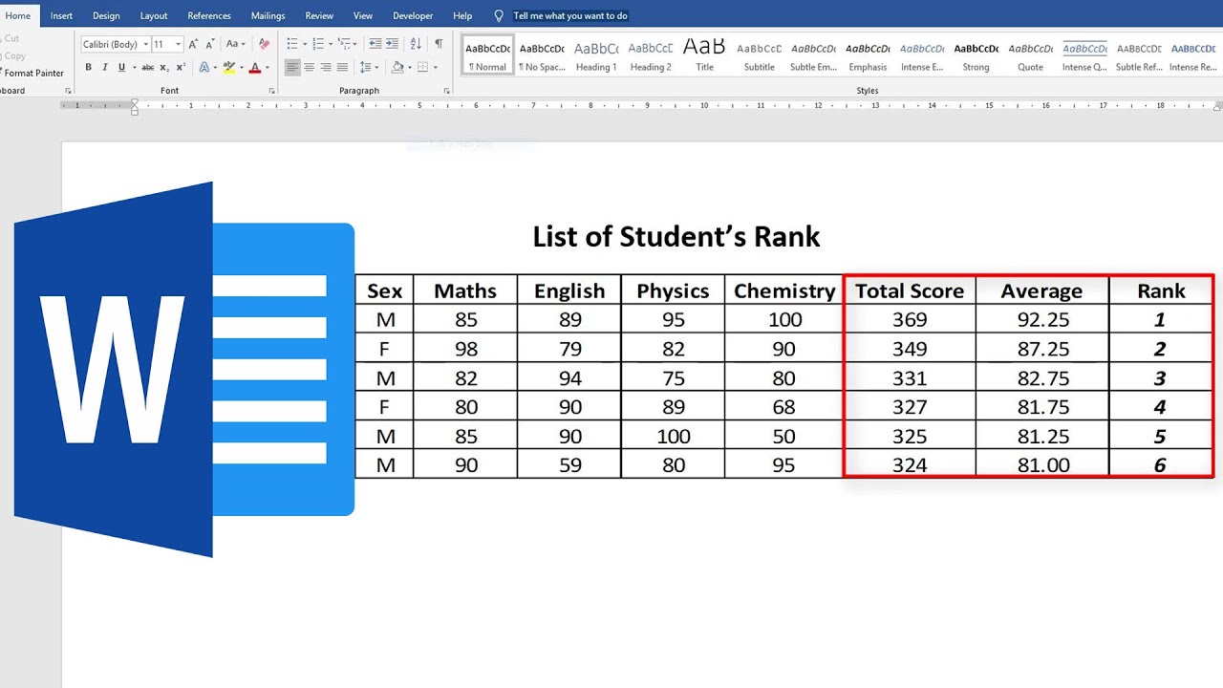1223x688 pixels.
Task: Open borders dropdown arrow
Action: point(435,68)
